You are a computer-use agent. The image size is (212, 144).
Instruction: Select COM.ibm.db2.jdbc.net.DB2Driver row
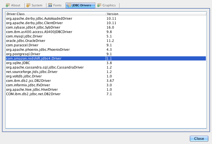(106, 94)
